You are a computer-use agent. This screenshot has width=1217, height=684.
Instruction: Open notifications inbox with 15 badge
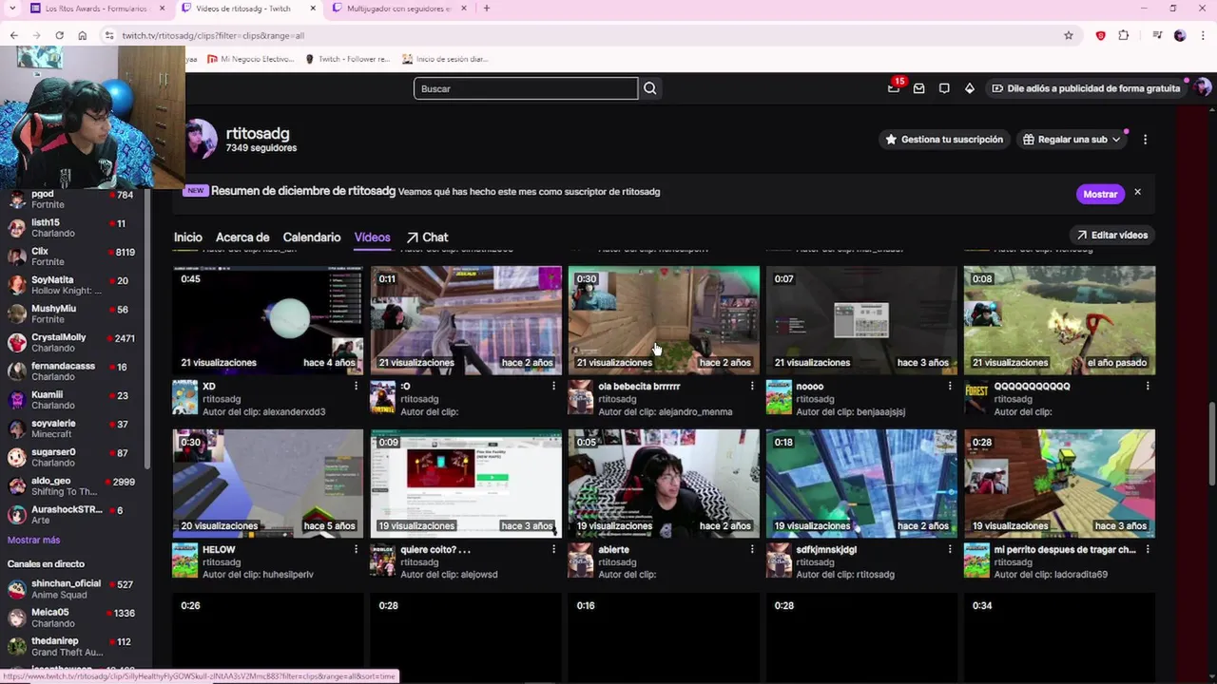point(894,87)
